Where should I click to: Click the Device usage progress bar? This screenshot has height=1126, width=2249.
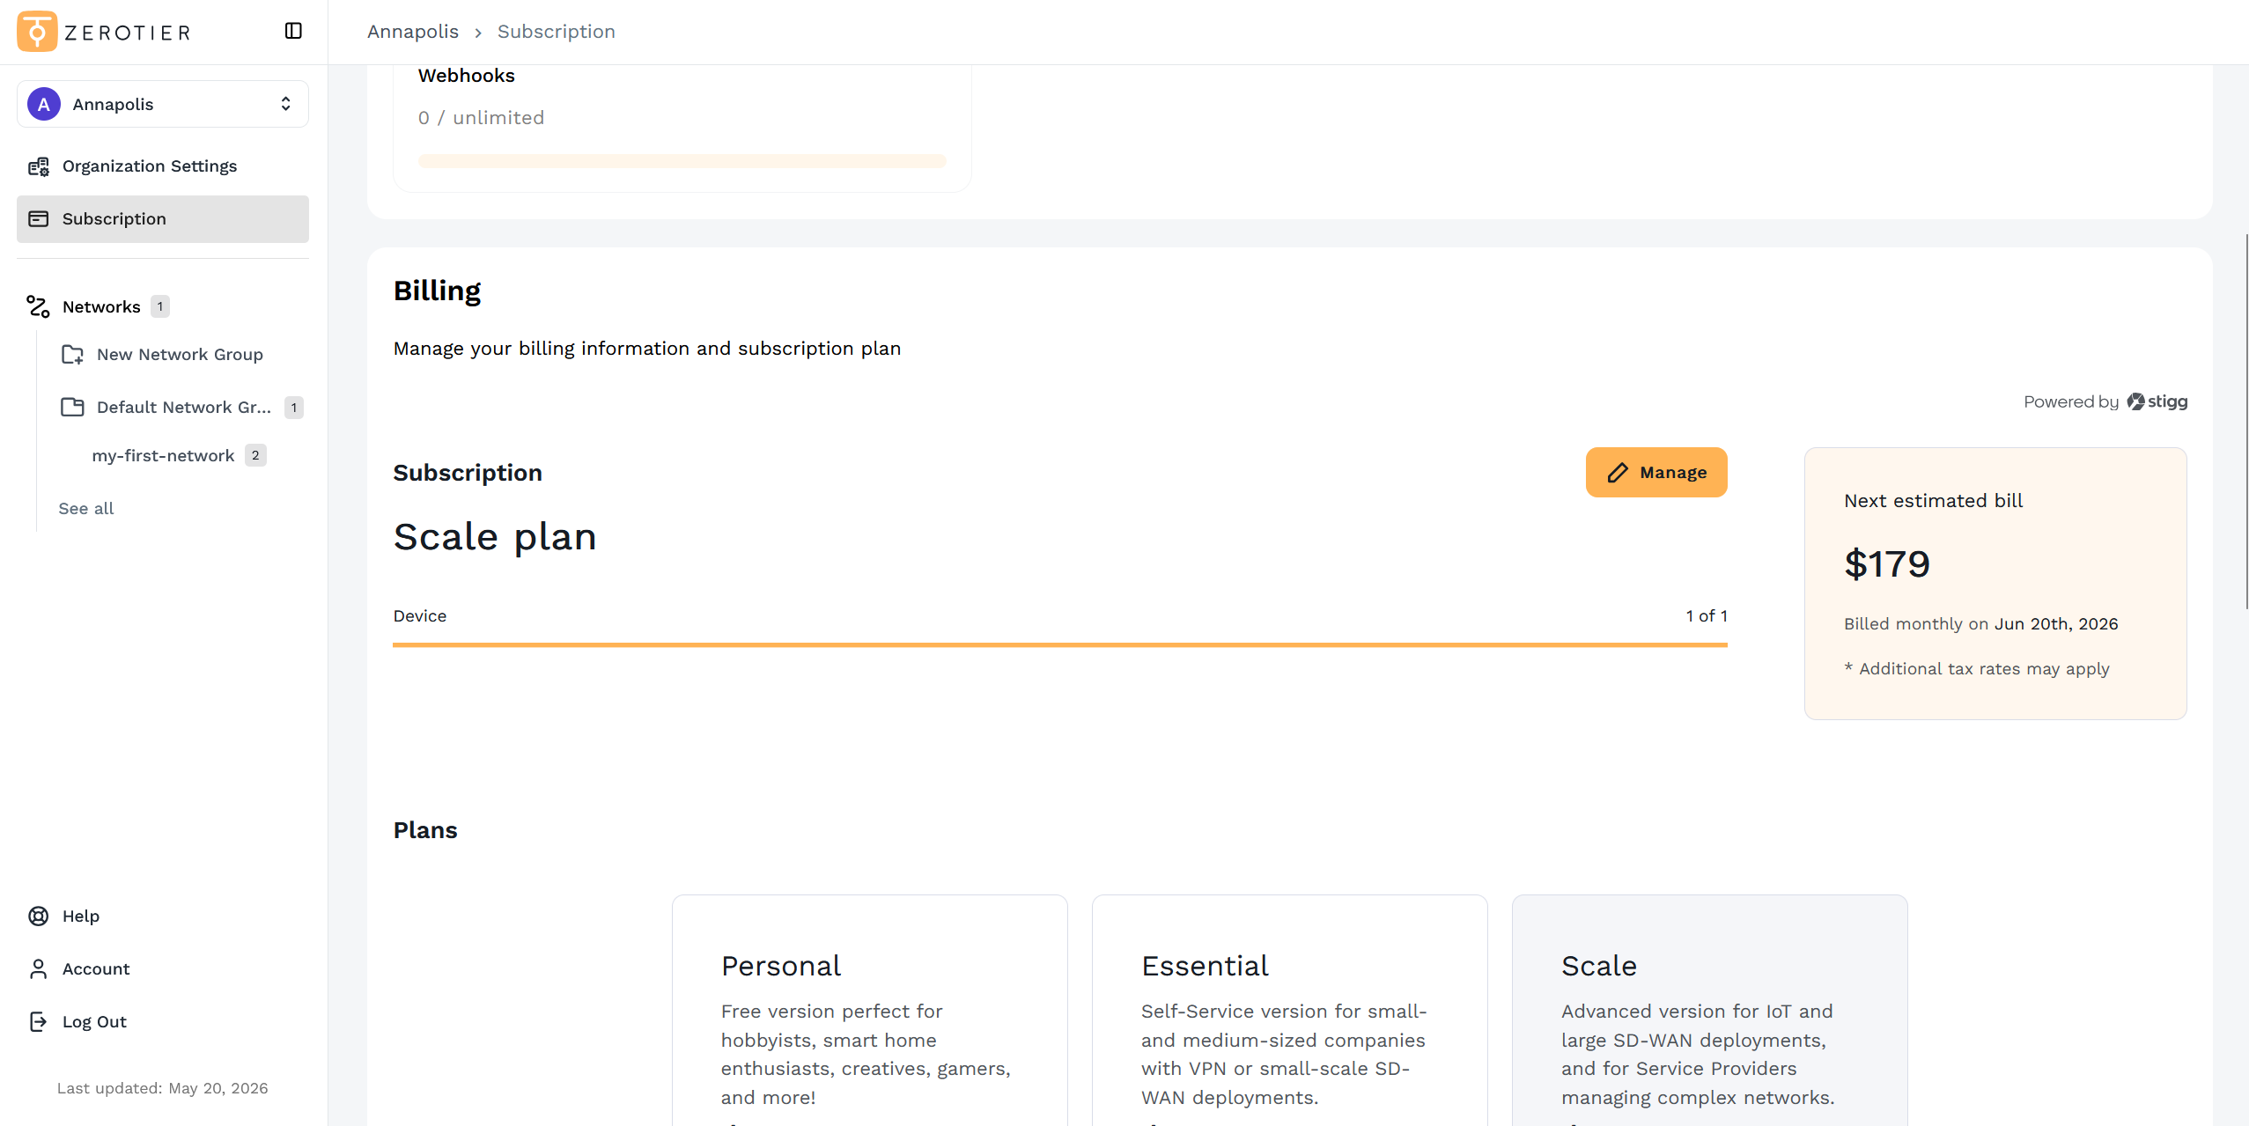[1060, 644]
